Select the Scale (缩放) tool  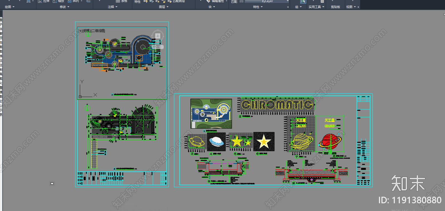click(58, 1)
